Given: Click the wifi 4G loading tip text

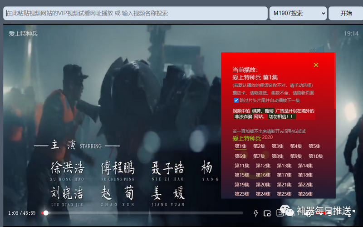Looking at the screenshot, I should 269,131.
